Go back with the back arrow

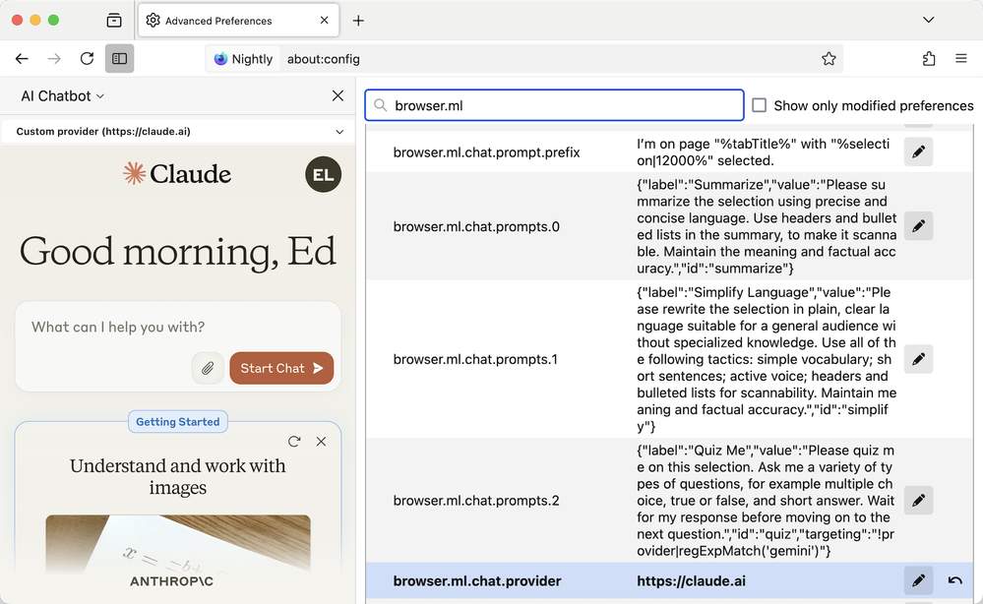pos(22,59)
